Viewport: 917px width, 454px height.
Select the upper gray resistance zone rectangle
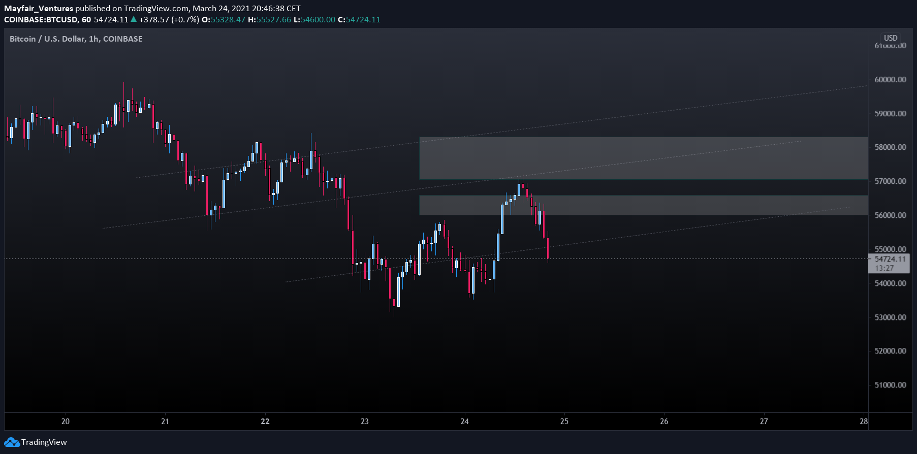(x=644, y=158)
